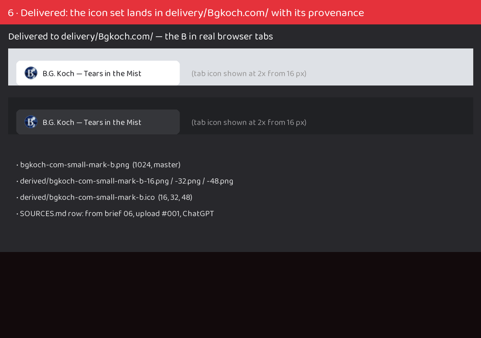Click the empty area of the light tab strip
This screenshot has width=481, height=338.
(391, 67)
